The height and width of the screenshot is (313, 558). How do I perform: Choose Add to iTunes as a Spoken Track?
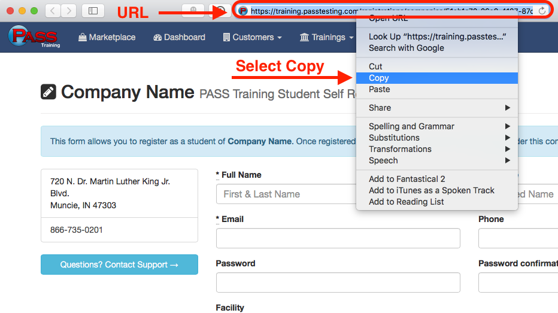(437, 190)
